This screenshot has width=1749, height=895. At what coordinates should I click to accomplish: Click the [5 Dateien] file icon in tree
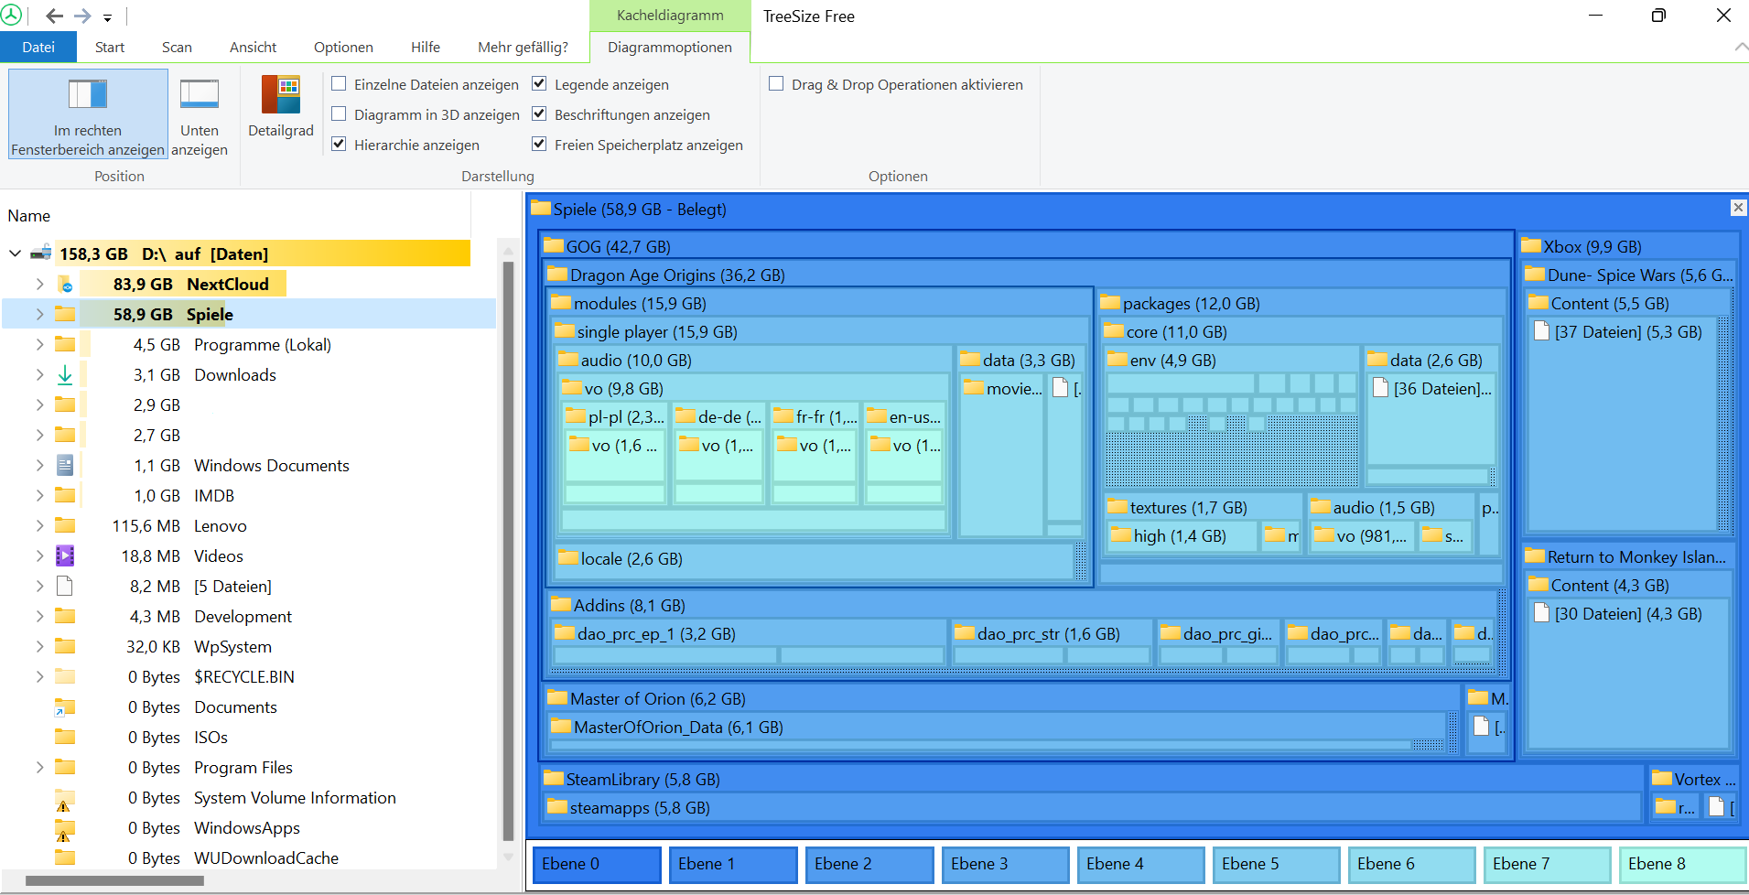coord(65,586)
